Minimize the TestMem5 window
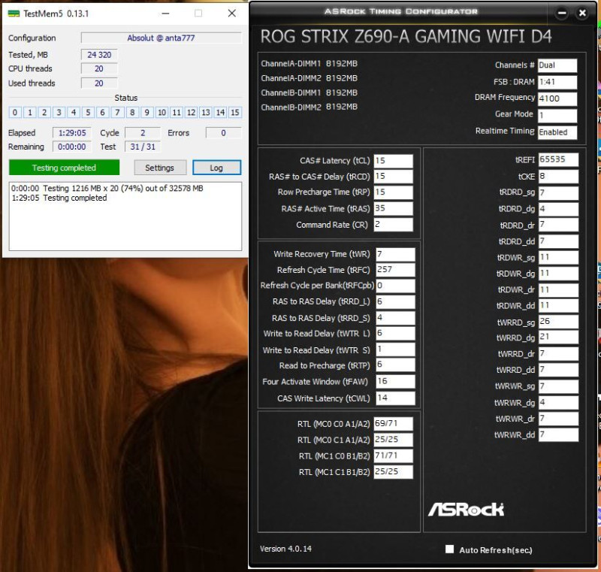This screenshot has width=601, height=572. coord(165,14)
